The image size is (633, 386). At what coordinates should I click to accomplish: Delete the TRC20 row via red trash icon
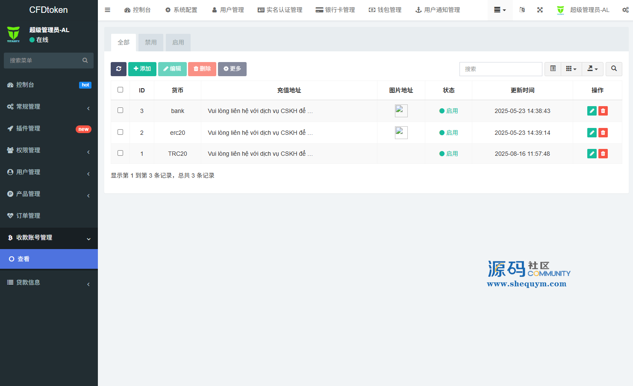(x=603, y=154)
